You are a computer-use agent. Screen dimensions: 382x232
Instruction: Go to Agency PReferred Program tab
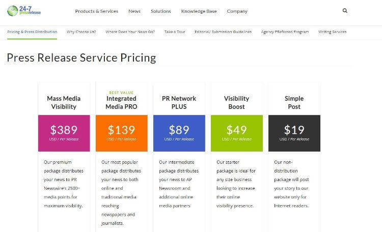pyautogui.click(x=285, y=32)
